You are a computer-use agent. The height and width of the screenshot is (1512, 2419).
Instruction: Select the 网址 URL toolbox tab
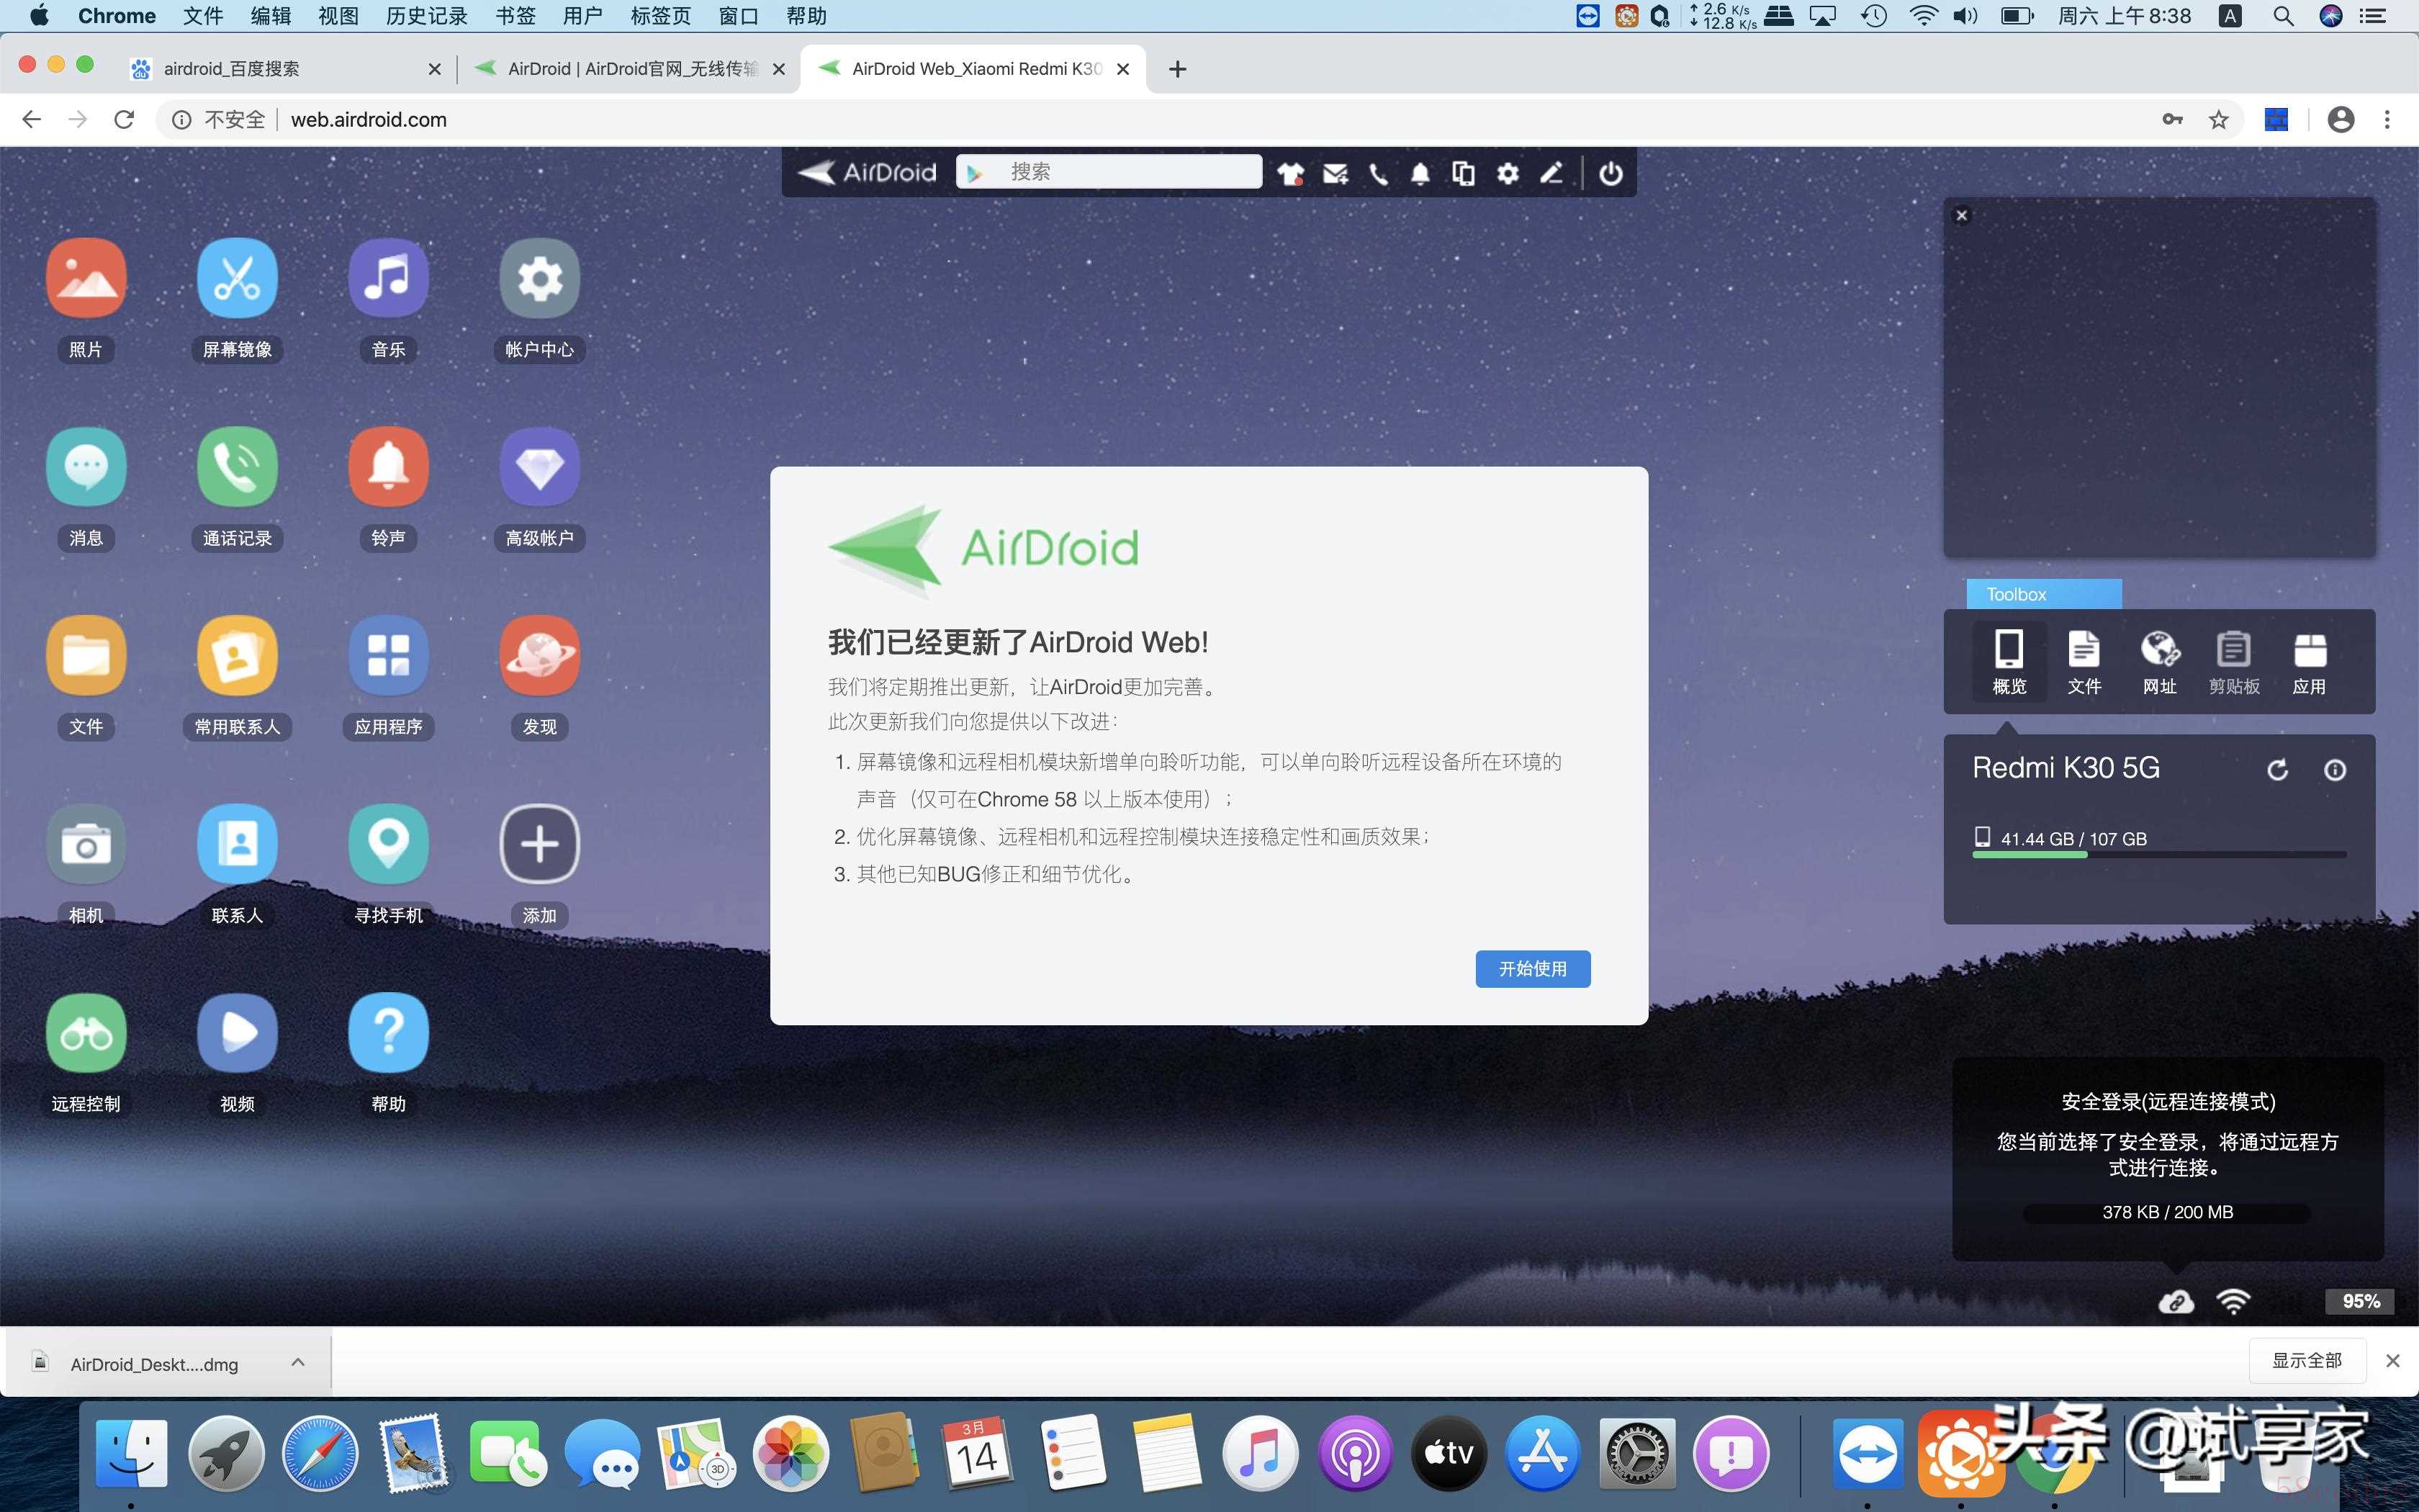point(2159,661)
